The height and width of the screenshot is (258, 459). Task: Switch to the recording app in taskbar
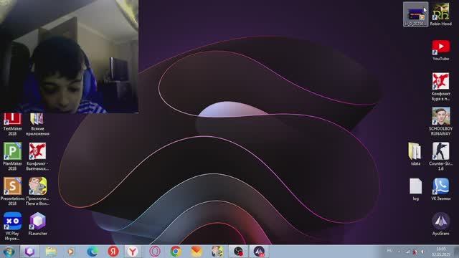coord(238,252)
